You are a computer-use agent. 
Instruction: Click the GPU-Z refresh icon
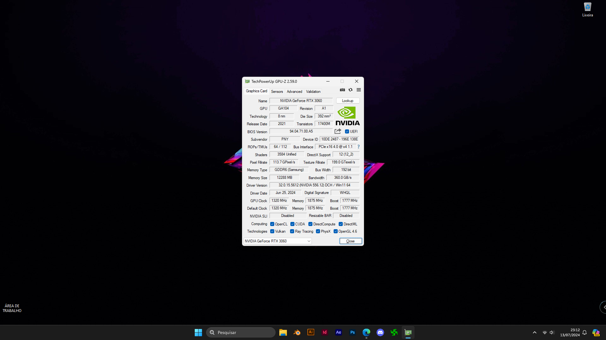(x=350, y=90)
